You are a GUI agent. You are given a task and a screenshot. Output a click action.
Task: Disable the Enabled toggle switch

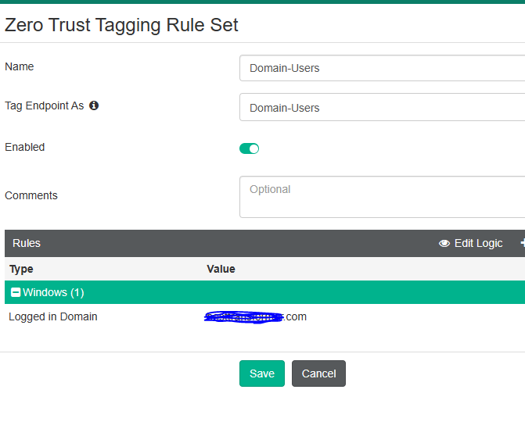[249, 148]
